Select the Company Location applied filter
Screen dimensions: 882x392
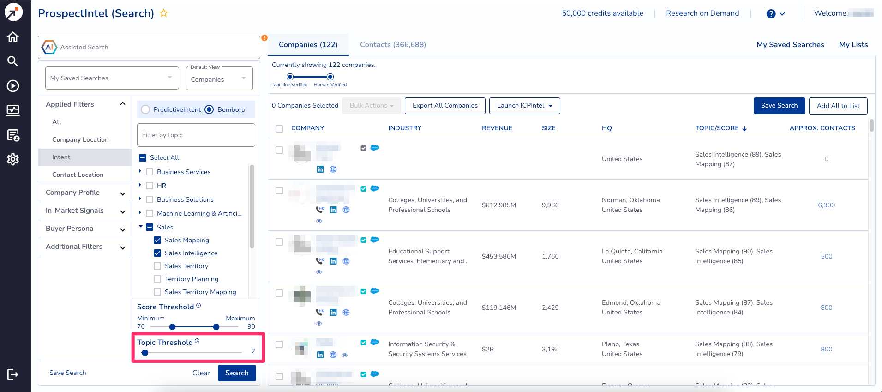pos(80,139)
